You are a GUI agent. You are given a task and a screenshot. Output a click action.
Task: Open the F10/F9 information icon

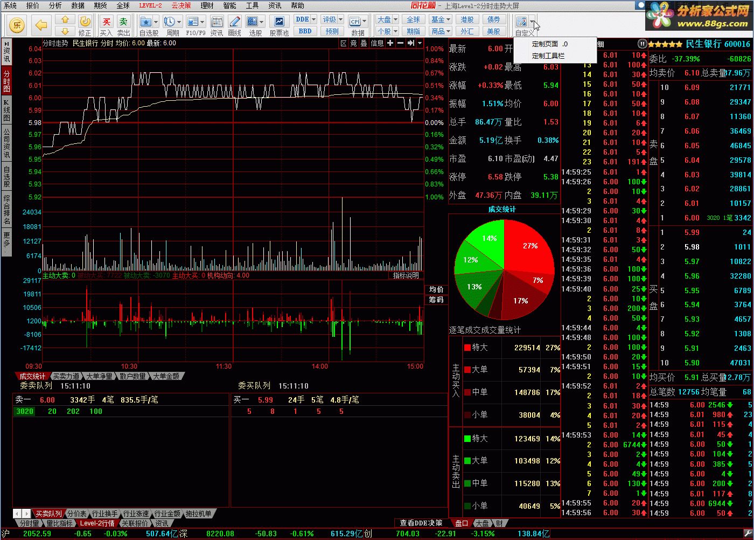point(192,22)
